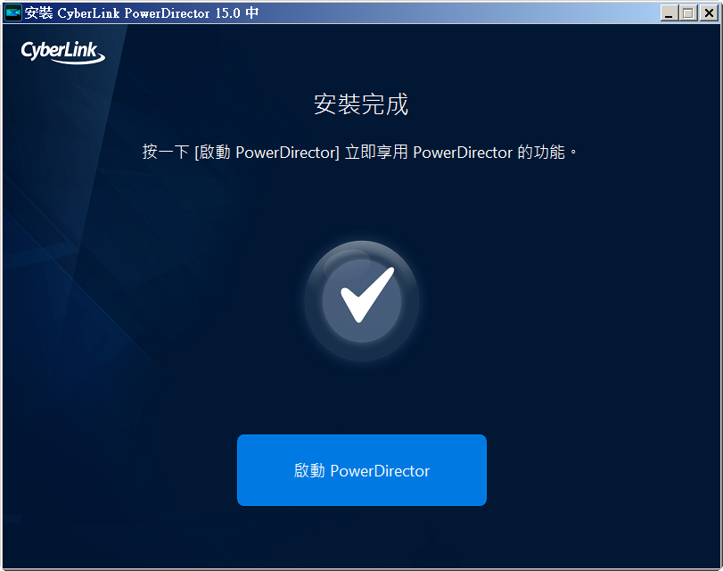This screenshot has height=571, width=723.
Task: Click the 啟動 characters on the blue button
Action: click(x=309, y=470)
